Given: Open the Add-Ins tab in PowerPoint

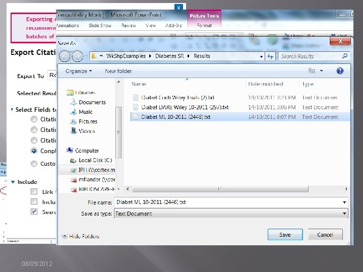Looking at the screenshot, I should 173,26.
